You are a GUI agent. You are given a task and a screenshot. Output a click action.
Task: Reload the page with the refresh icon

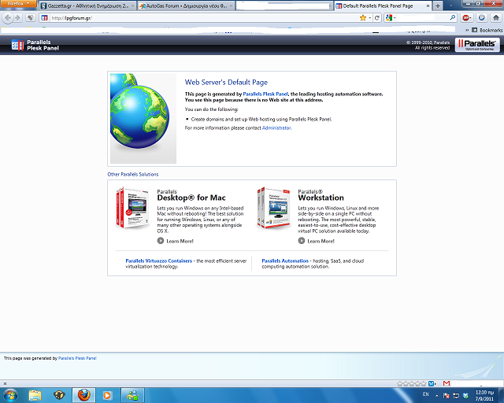pos(377,18)
